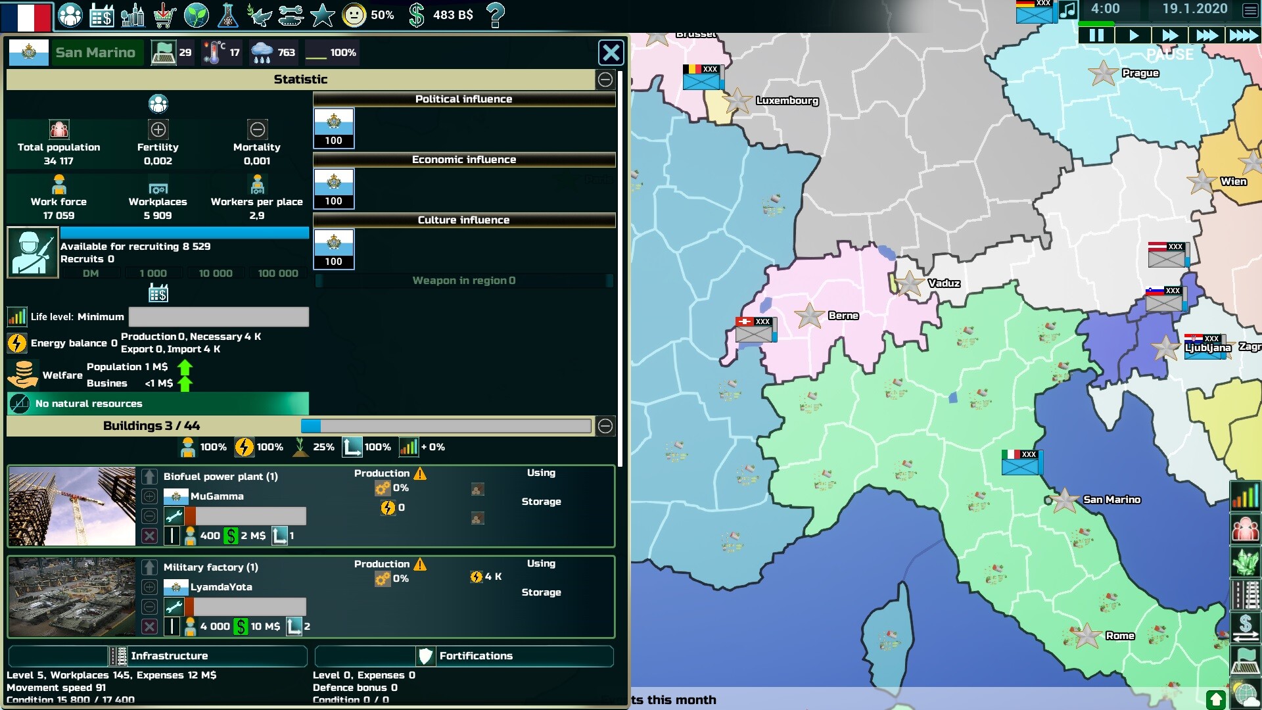Click the diplomacy dove icon

point(259,14)
